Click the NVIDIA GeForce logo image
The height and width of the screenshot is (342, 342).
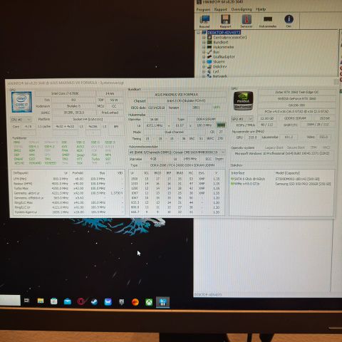pos(243,100)
